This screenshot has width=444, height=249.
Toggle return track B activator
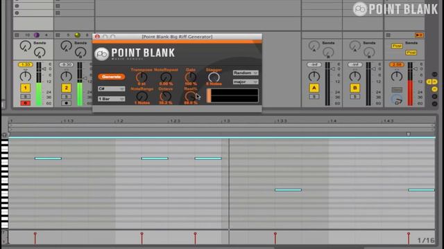(355, 88)
